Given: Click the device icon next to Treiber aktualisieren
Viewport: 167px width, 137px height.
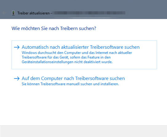Looking at the screenshot, I should 13,13.
